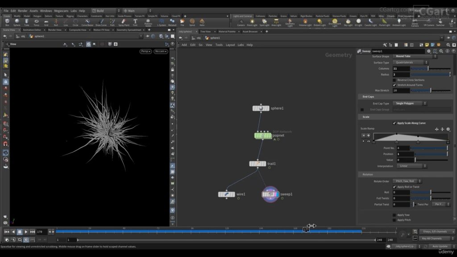The width and height of the screenshot is (457, 257).
Task: Click the current frame number field
Action: pyautogui.click(x=42, y=232)
